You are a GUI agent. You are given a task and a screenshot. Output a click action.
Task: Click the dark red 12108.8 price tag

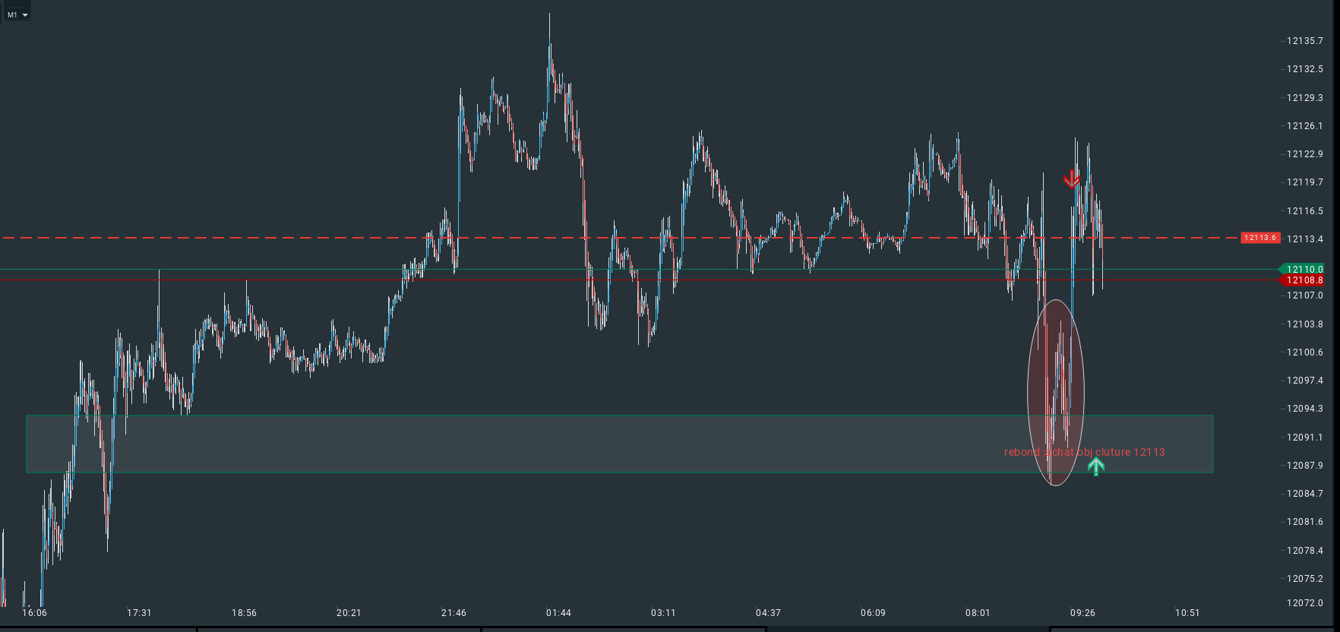pos(1304,280)
